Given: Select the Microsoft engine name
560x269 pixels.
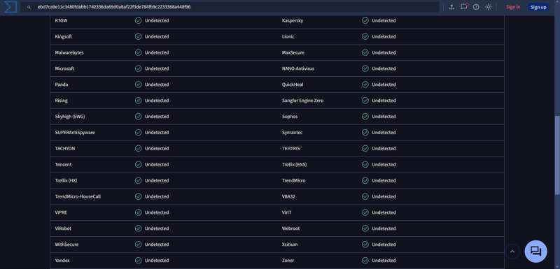Looking at the screenshot, I should (x=64, y=68).
